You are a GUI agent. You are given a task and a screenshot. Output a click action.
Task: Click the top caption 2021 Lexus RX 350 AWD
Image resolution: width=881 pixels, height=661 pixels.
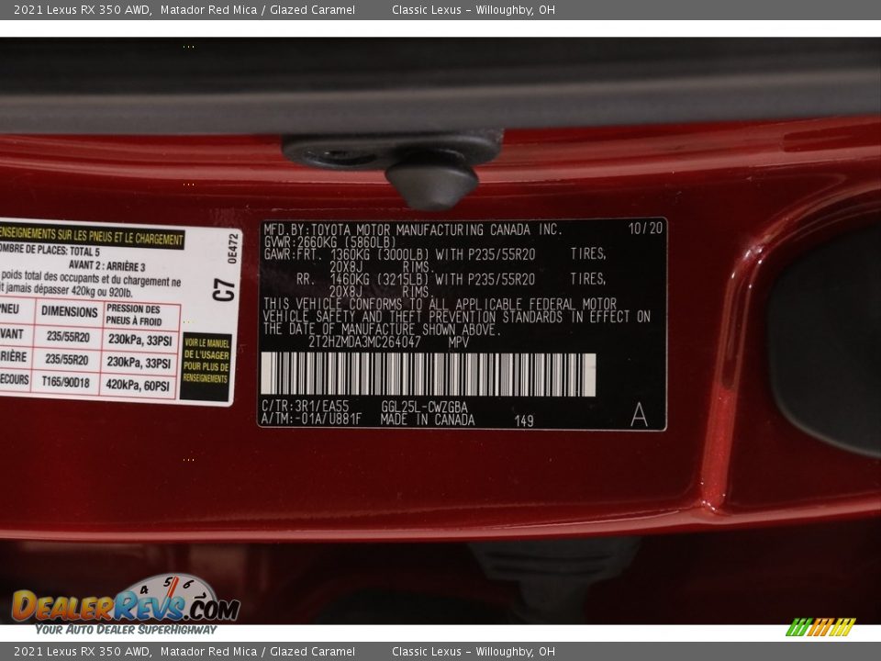(x=82, y=9)
